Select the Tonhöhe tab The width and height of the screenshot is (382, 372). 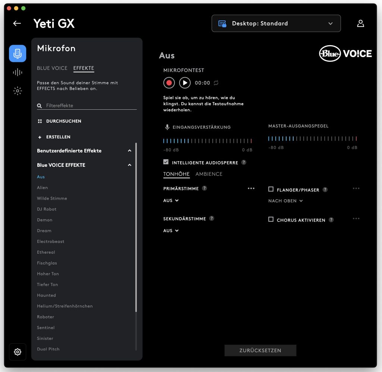point(176,174)
